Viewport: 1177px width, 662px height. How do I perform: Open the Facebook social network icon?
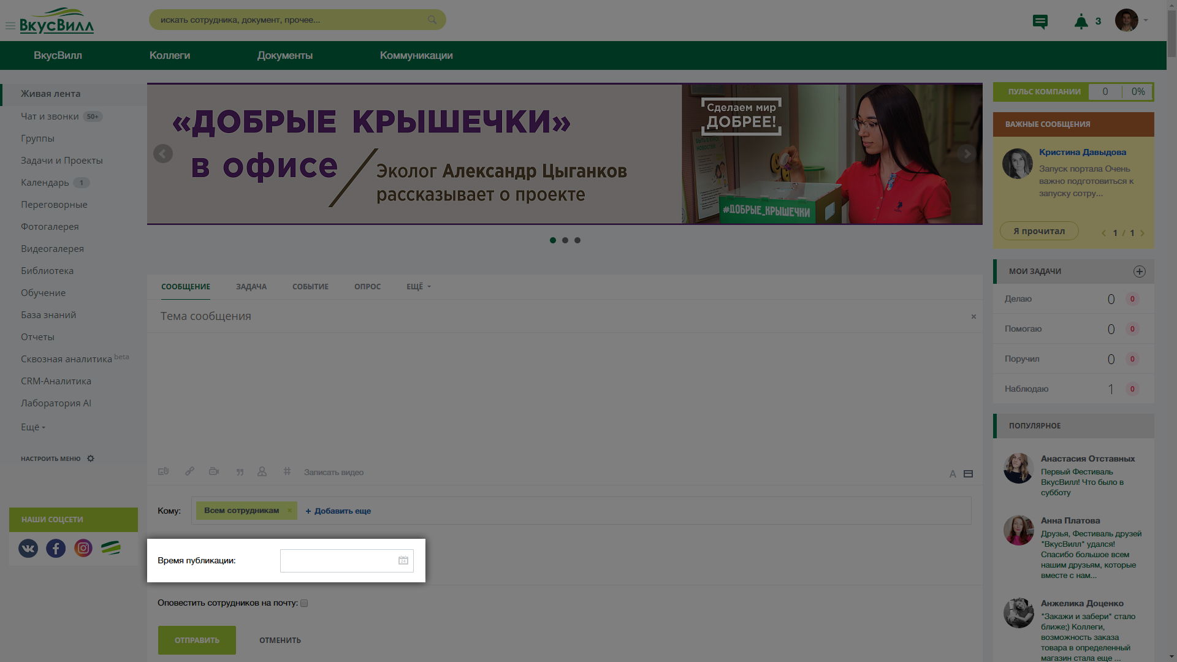(56, 548)
